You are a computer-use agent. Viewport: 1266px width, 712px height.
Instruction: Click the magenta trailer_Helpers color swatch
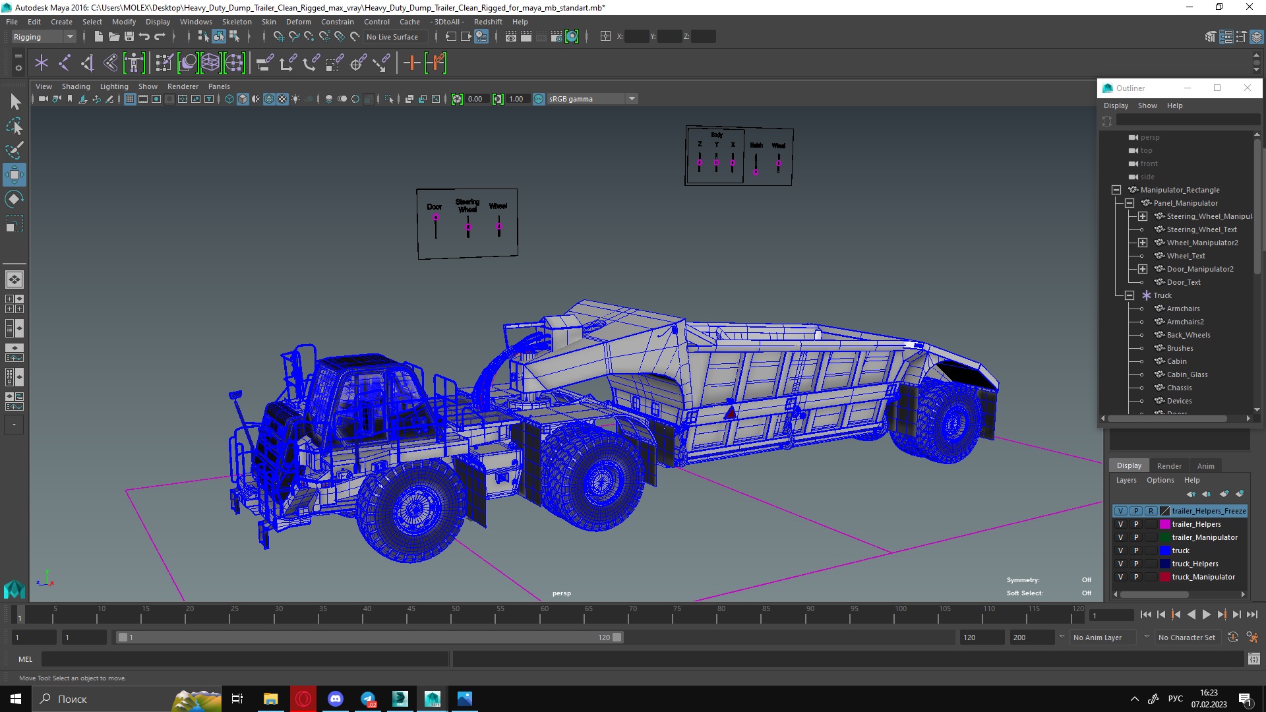[x=1165, y=524]
